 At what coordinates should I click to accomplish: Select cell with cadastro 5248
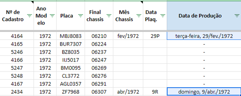pos(17,76)
